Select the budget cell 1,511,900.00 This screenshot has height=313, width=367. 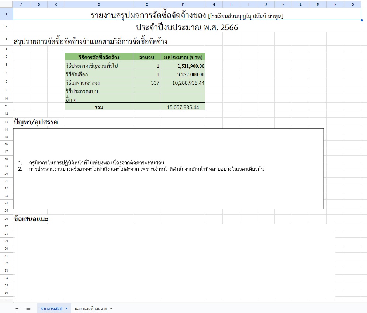coord(183,66)
